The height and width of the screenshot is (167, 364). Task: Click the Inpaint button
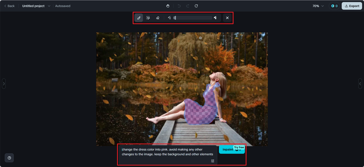tap(232, 150)
